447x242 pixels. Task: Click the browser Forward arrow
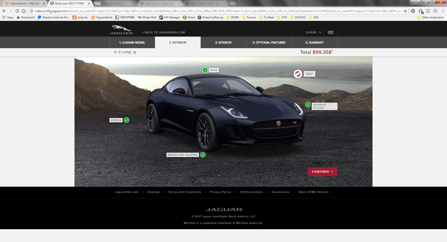[x=11, y=11]
